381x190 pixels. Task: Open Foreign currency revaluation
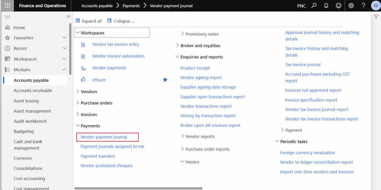tap(307, 153)
